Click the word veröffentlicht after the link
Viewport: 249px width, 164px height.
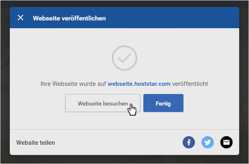[x=190, y=84]
